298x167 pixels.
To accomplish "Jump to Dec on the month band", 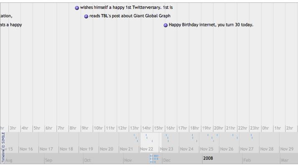I will (x=167, y=160).
